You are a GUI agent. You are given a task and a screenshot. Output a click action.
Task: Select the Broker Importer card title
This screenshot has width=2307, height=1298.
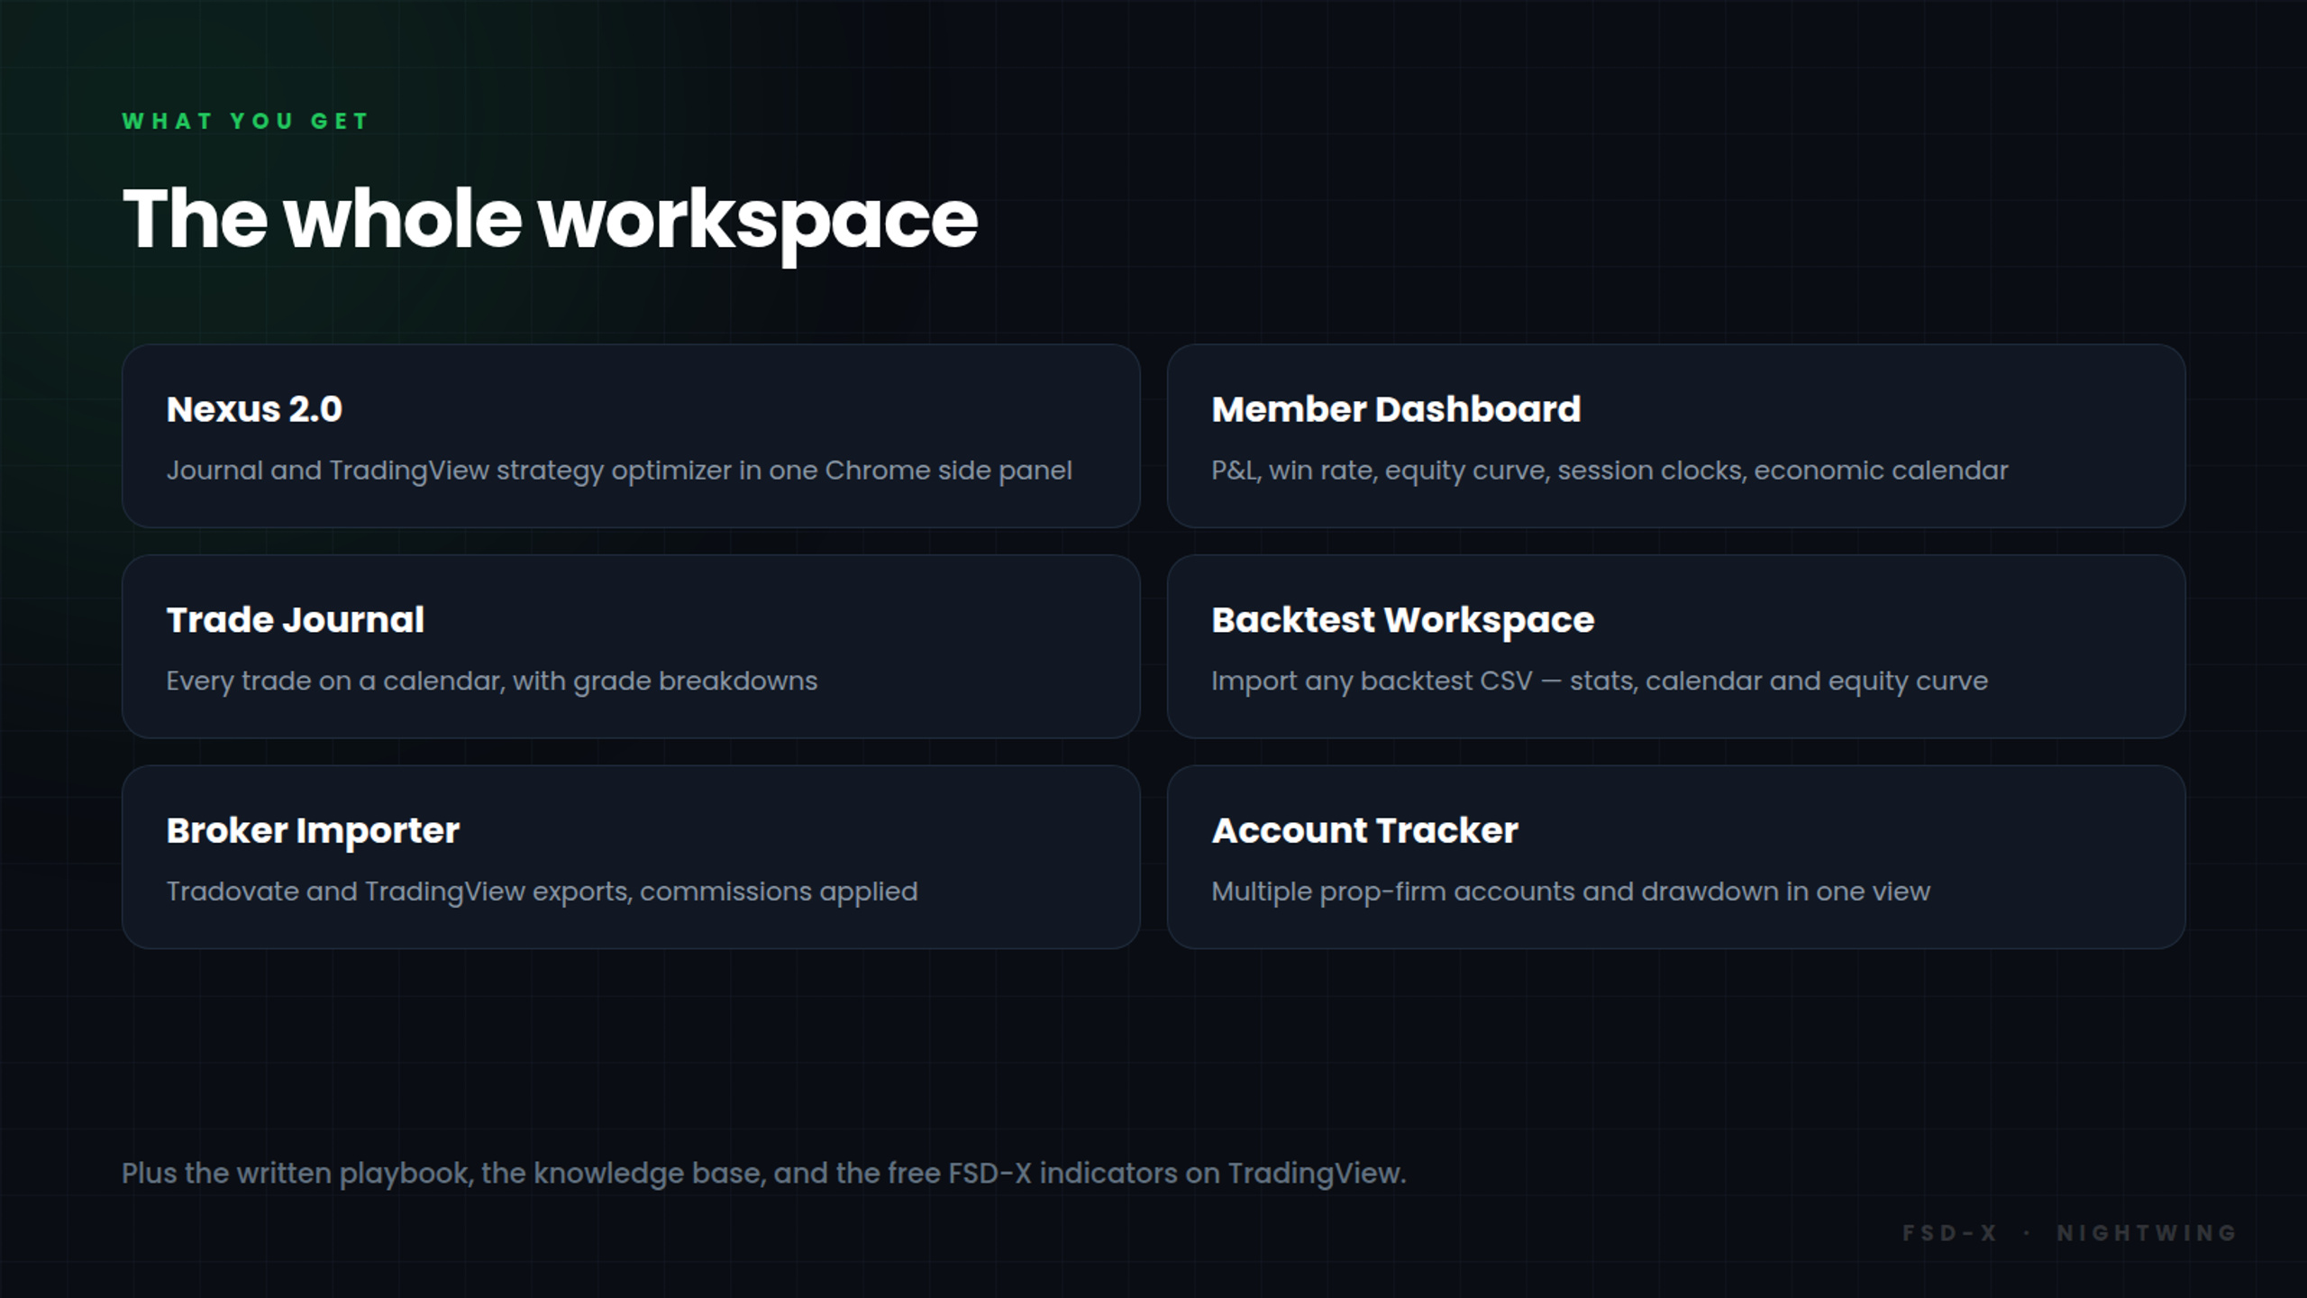313,832
